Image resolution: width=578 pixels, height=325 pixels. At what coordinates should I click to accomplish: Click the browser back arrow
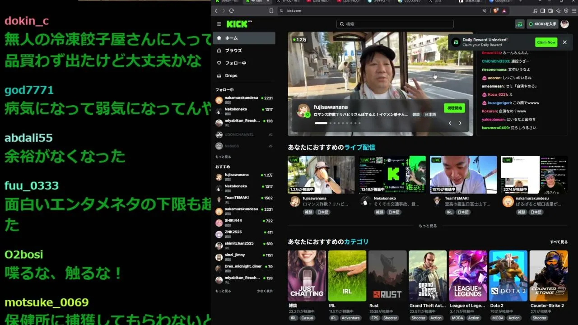tap(216, 11)
